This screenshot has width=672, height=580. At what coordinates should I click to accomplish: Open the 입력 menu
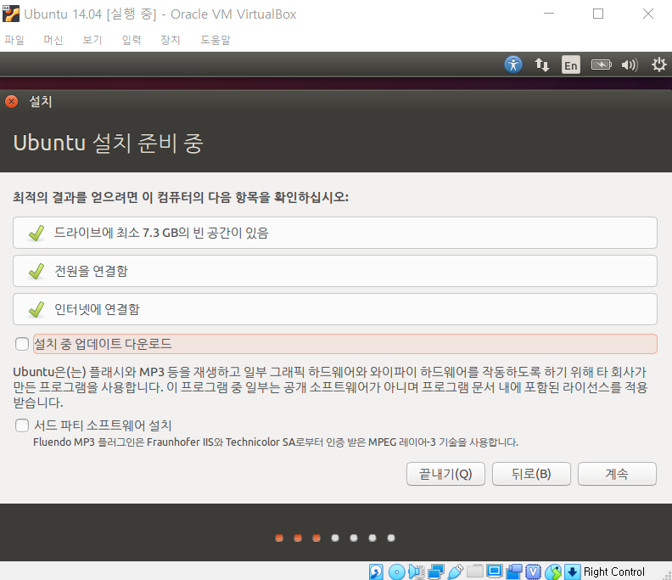tap(132, 40)
